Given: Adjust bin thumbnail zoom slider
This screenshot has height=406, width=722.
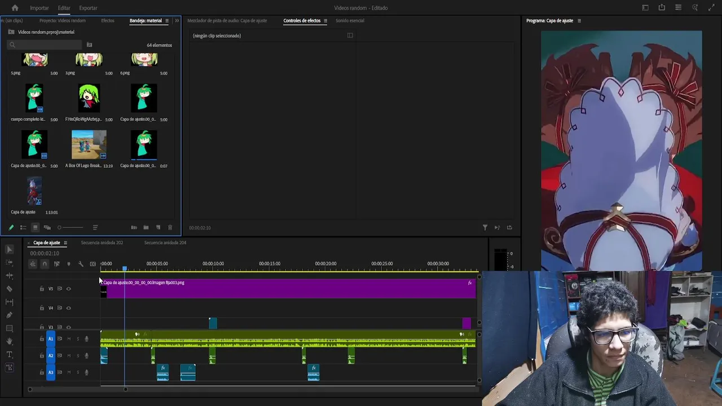Looking at the screenshot, I should tap(71, 228).
